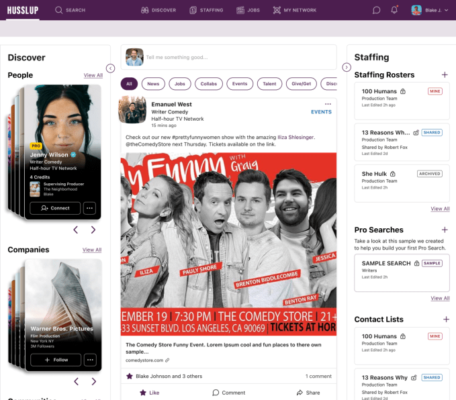Viewport: 456px width, 400px height.
Task: Open the SAMPLE SEARCH Writers card
Action: (x=402, y=272)
